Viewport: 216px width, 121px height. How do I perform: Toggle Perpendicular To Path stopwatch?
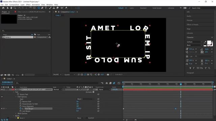[21, 104]
